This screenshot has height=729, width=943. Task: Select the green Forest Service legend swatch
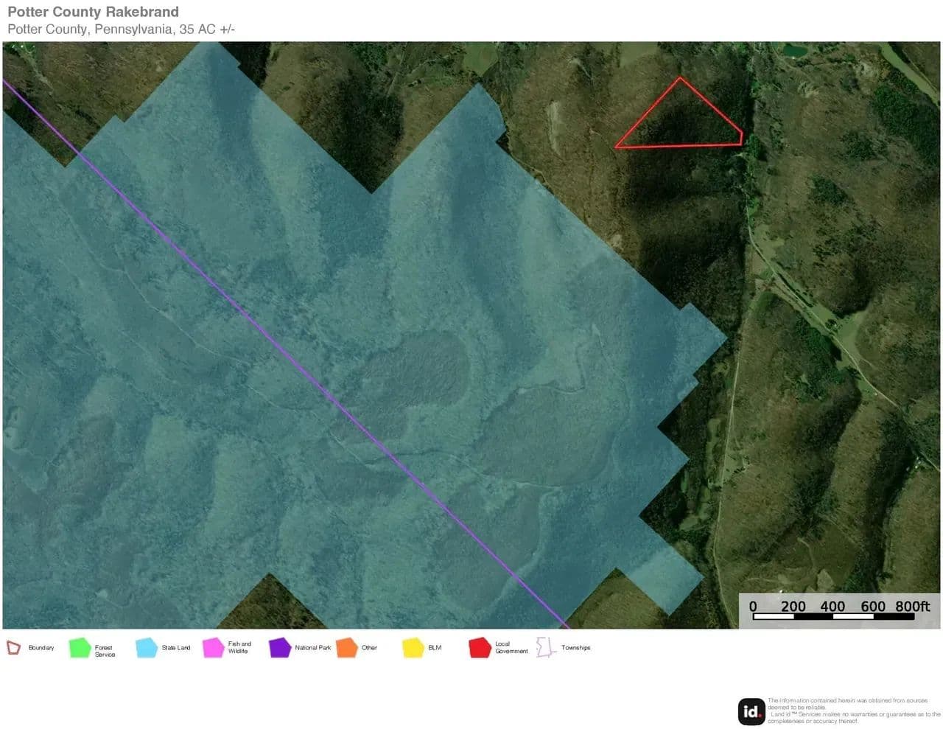79,648
